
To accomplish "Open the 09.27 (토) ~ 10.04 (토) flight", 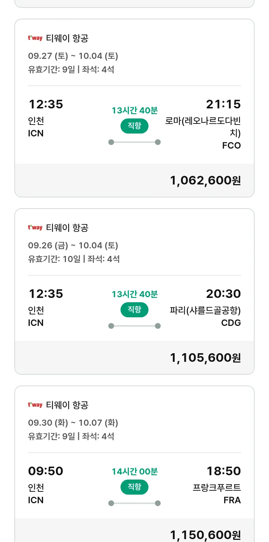I will click(73, 56).
